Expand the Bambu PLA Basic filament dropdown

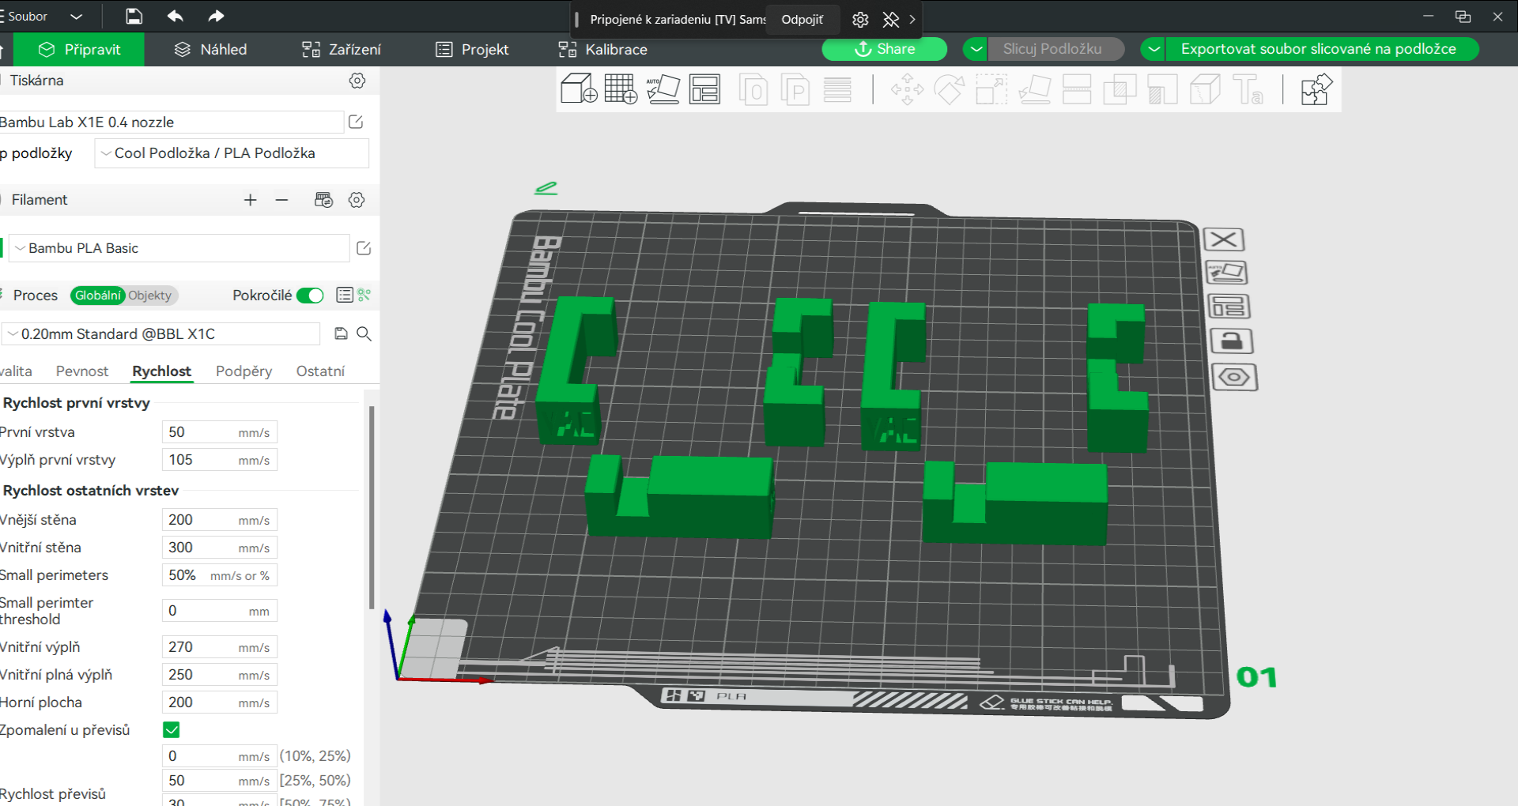tap(179, 248)
